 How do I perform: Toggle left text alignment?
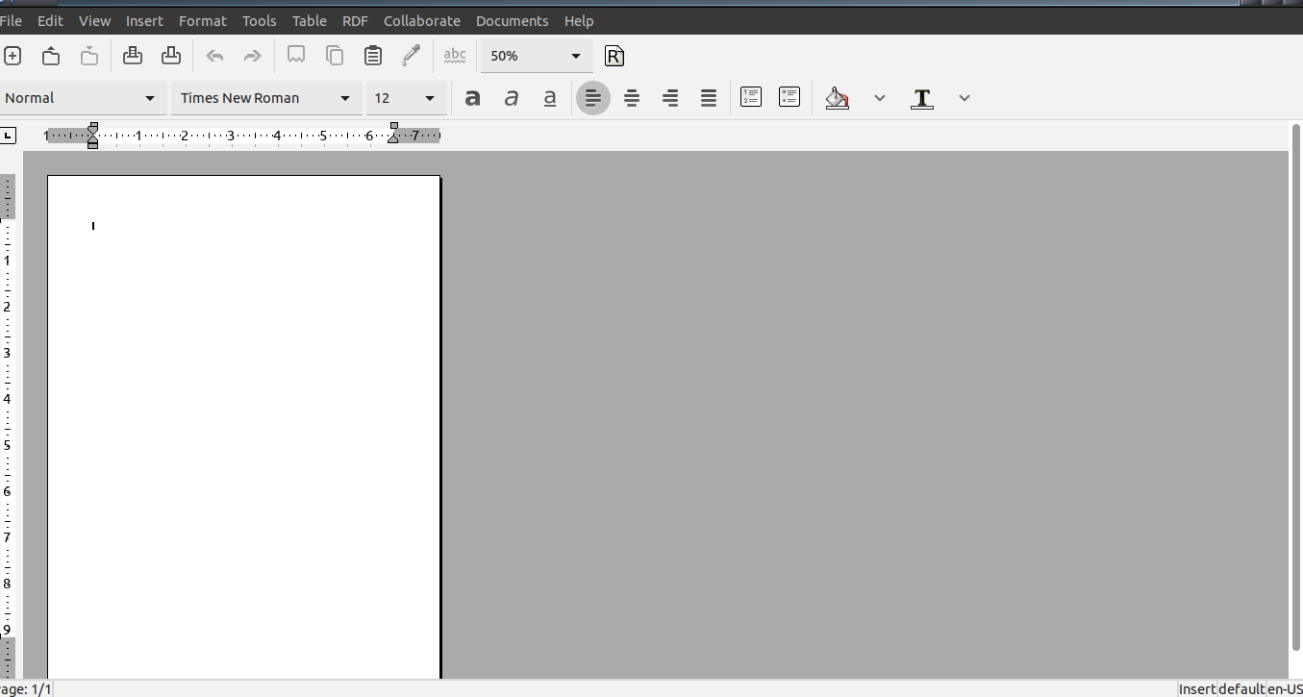593,98
